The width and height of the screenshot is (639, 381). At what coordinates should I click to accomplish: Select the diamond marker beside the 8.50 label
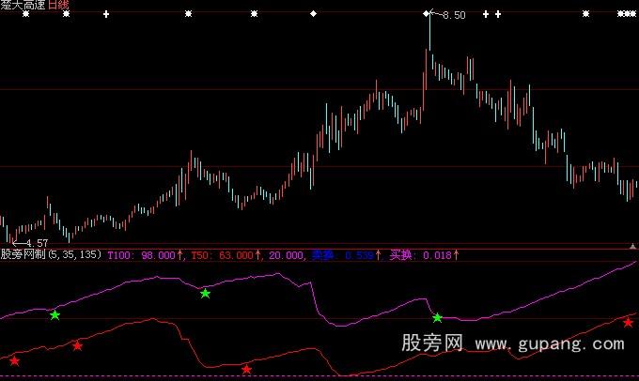coord(427,13)
